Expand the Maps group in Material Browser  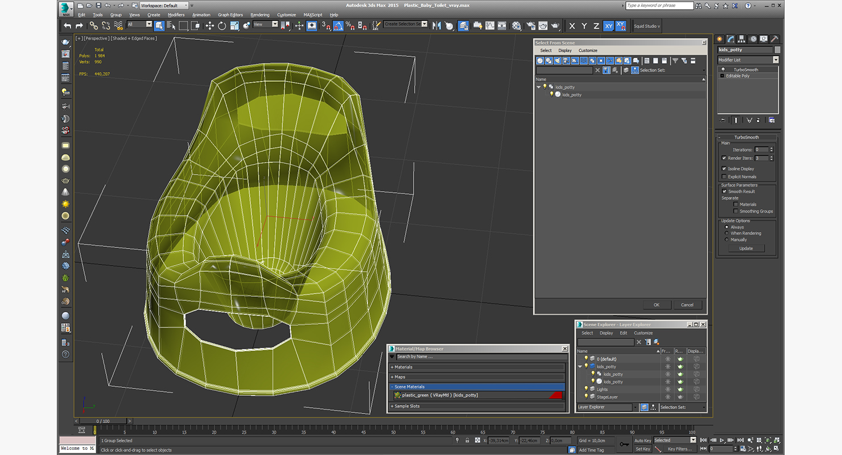pyautogui.click(x=477, y=377)
